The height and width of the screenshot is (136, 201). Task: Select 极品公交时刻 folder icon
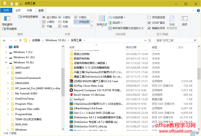click(x=71, y=54)
